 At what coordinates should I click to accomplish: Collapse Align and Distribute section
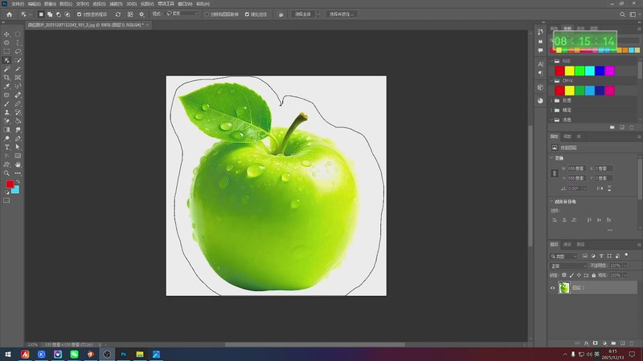click(x=551, y=201)
